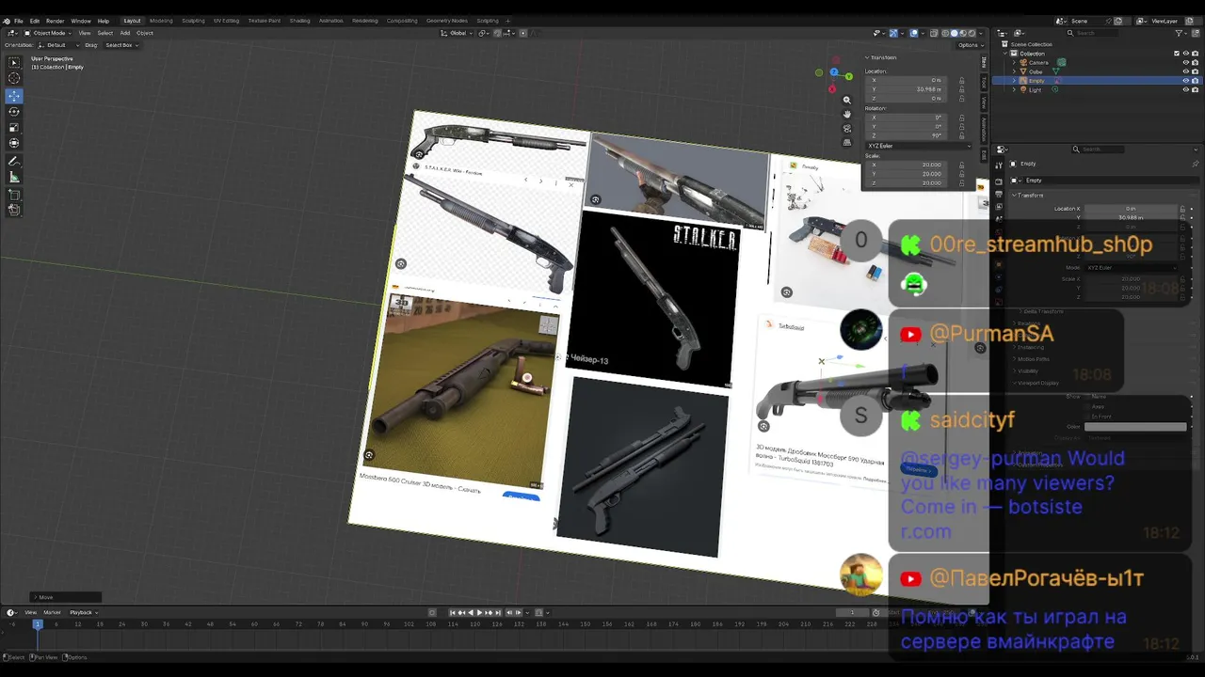Toggle lock on Scale Y in sidebar
The image size is (1205, 677).
[x=961, y=174]
